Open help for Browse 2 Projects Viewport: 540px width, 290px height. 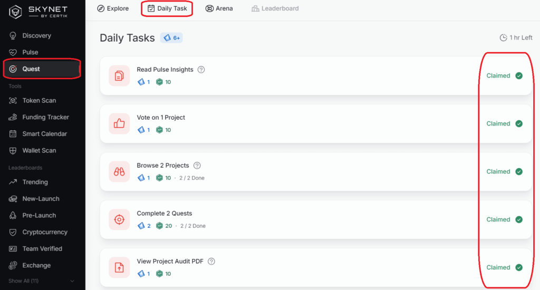click(197, 166)
